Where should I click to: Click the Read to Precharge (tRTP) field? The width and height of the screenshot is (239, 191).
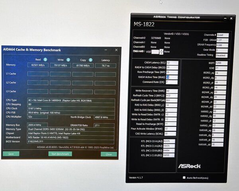pyautogui.click(x=171, y=124)
